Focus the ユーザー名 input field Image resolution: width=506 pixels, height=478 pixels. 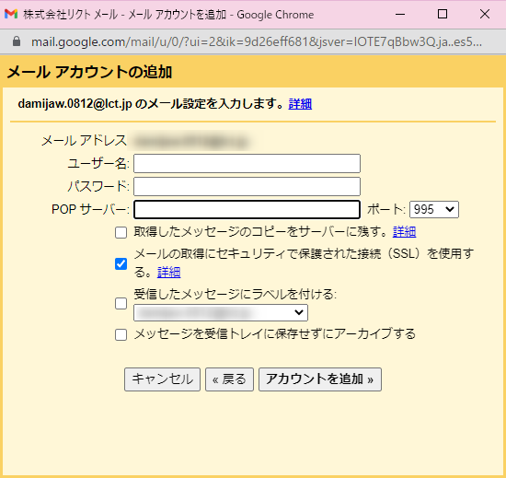(x=247, y=163)
